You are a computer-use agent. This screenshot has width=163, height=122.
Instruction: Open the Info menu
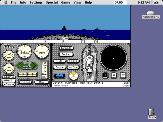pos(23,2)
